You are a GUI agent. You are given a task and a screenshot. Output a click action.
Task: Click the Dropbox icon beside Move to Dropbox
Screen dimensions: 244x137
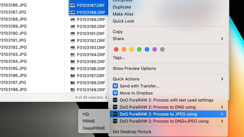coord(115,93)
